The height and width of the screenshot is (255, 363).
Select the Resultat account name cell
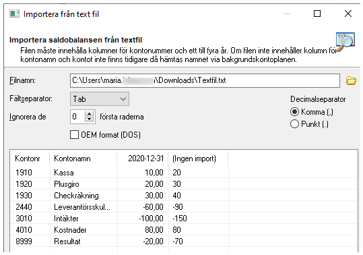67,242
